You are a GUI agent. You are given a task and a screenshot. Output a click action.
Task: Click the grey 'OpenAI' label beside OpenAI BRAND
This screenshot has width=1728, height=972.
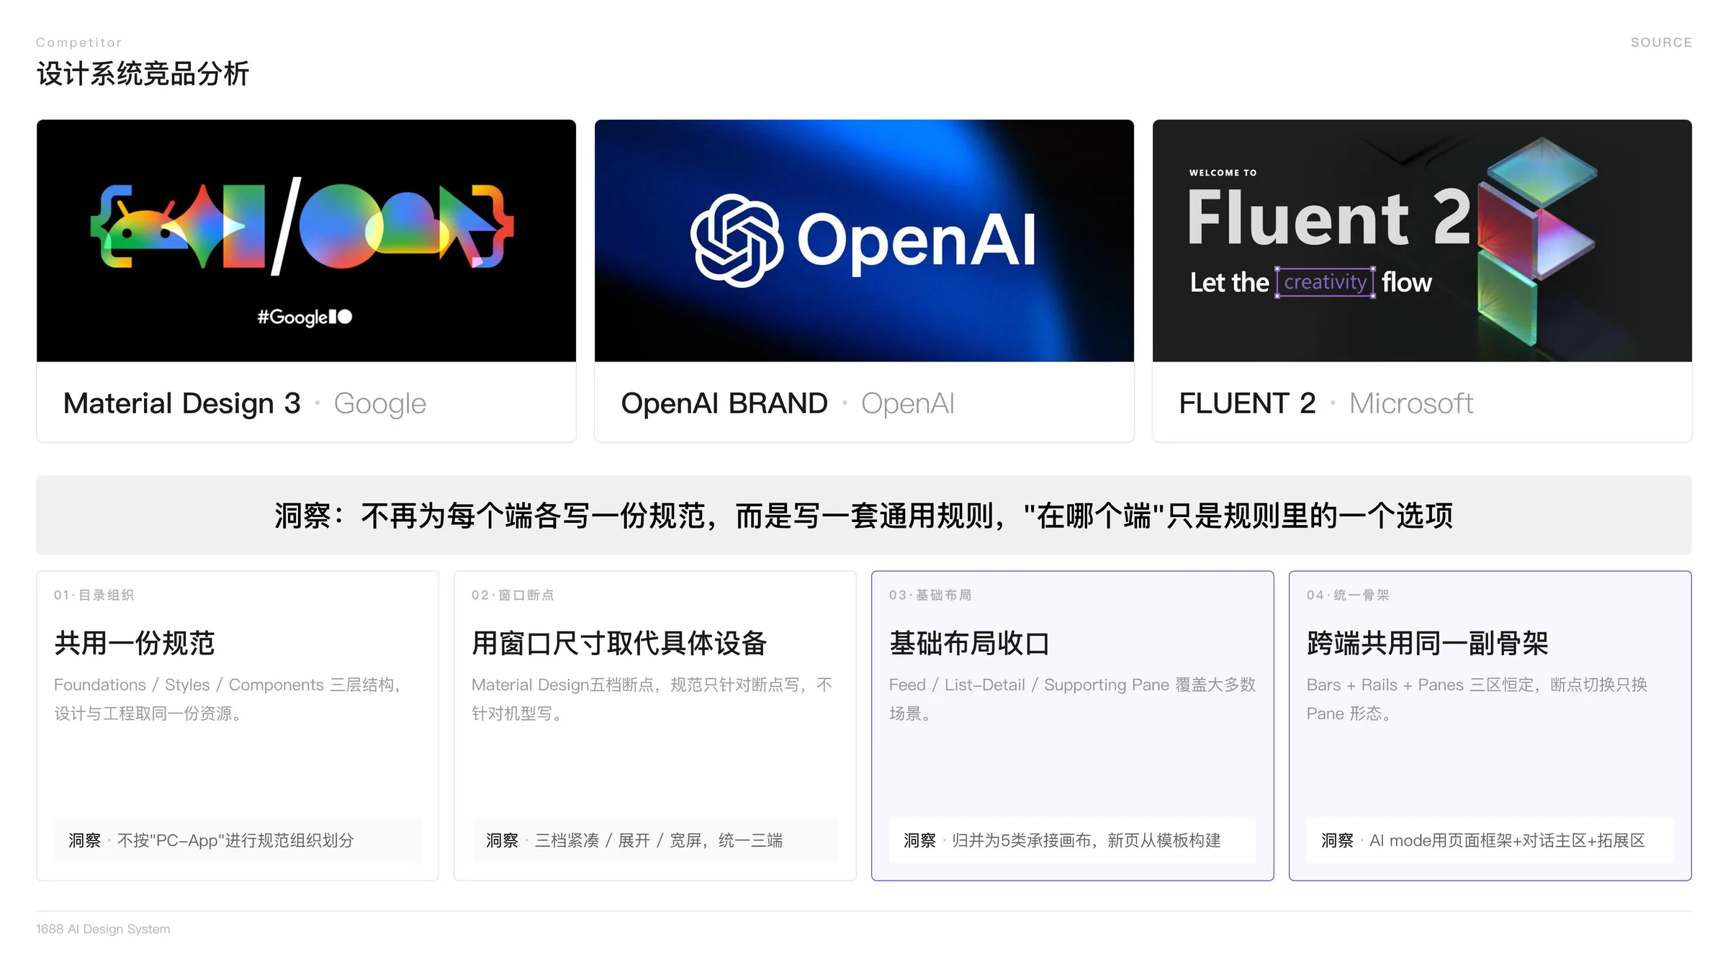pyautogui.click(x=908, y=403)
